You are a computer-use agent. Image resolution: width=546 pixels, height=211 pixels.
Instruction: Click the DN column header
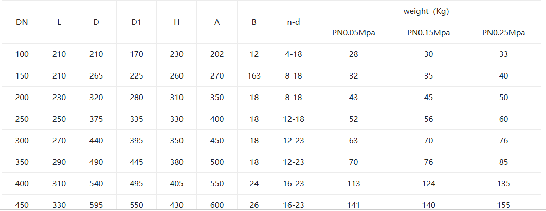point(22,22)
